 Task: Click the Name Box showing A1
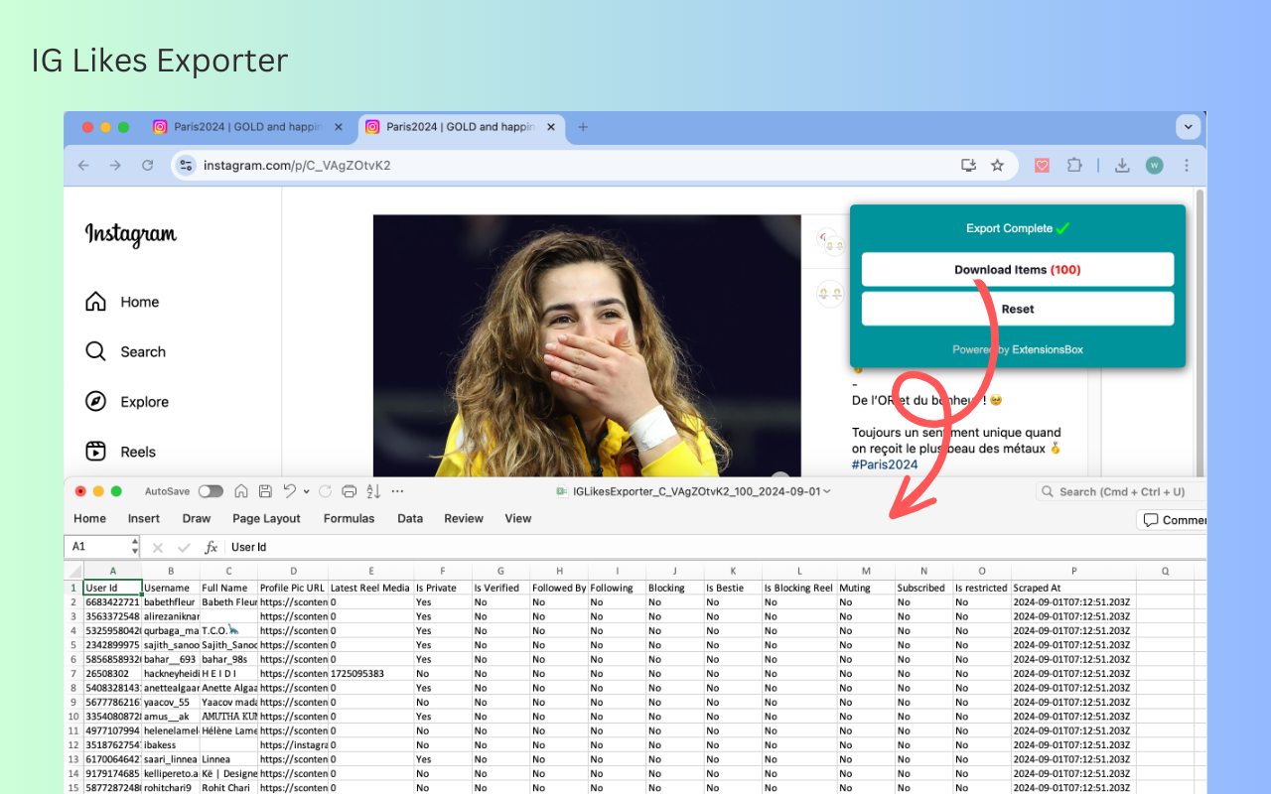click(x=97, y=547)
